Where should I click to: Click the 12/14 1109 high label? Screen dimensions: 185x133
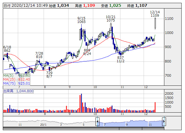click(155, 14)
